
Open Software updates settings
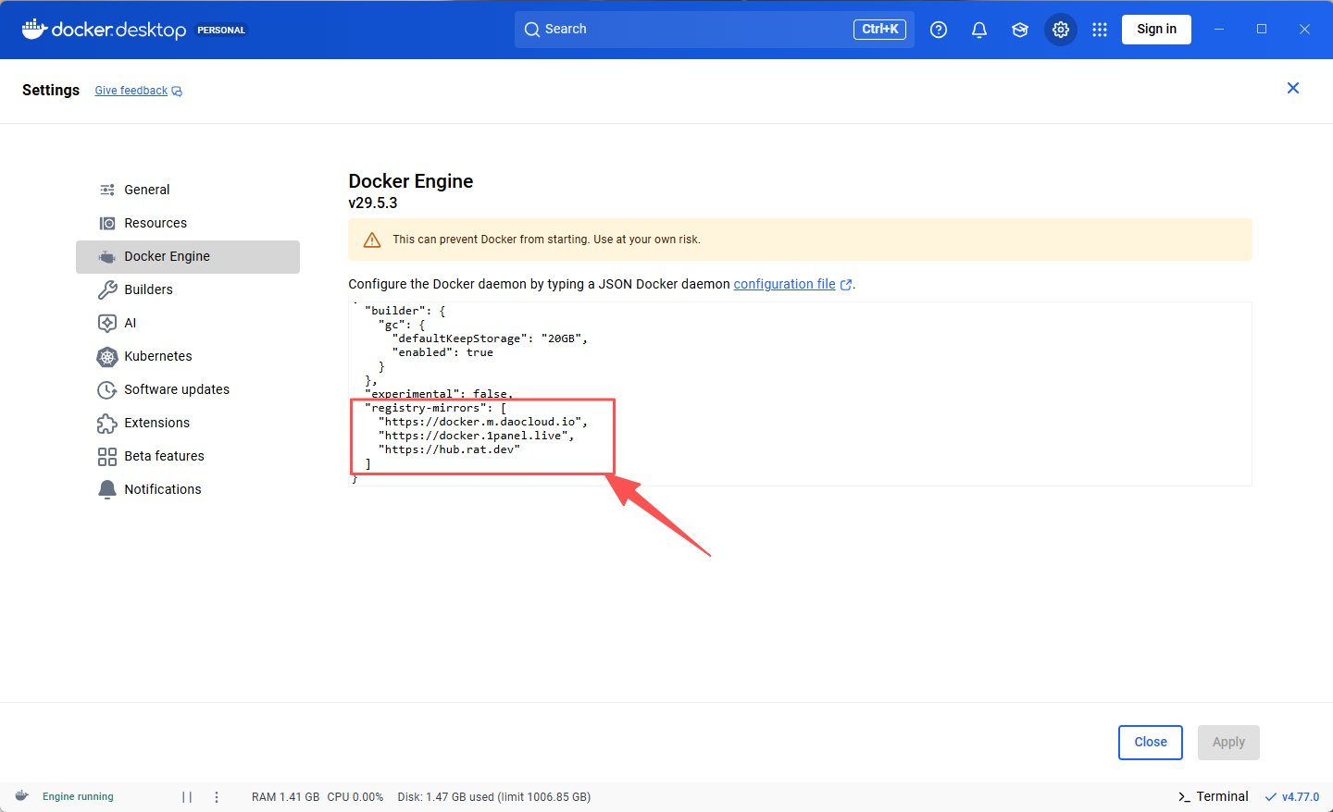point(188,389)
